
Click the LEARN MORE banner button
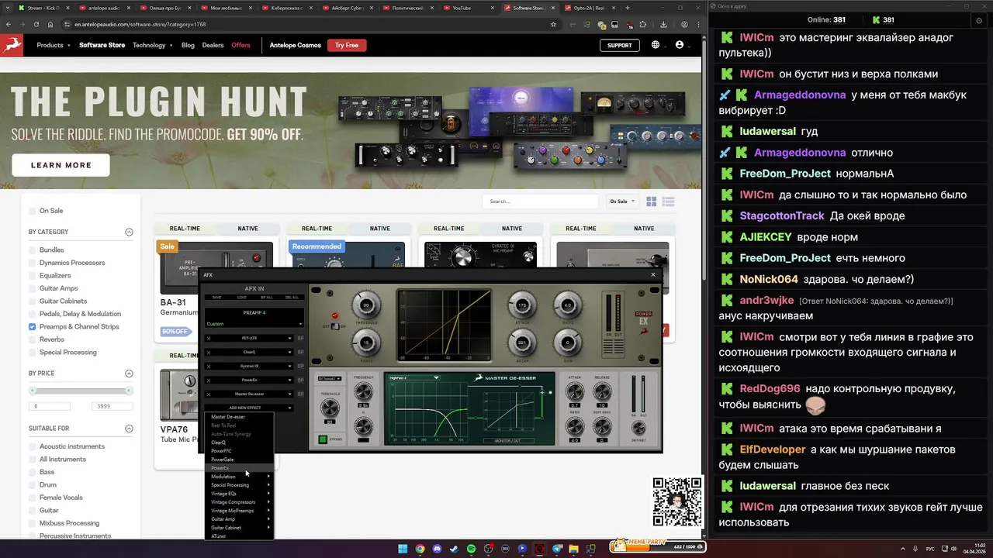[61, 165]
